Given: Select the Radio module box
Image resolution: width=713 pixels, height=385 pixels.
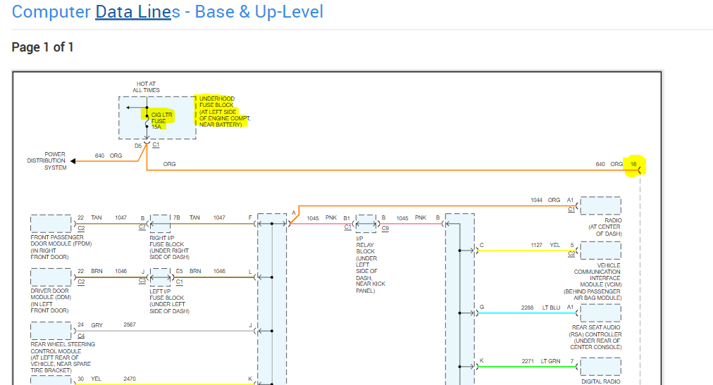Looking at the screenshot, I should coord(600,206).
